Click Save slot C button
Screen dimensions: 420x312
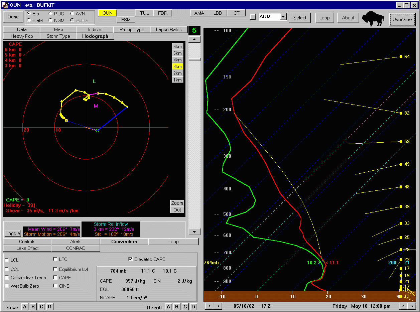(x=41, y=307)
